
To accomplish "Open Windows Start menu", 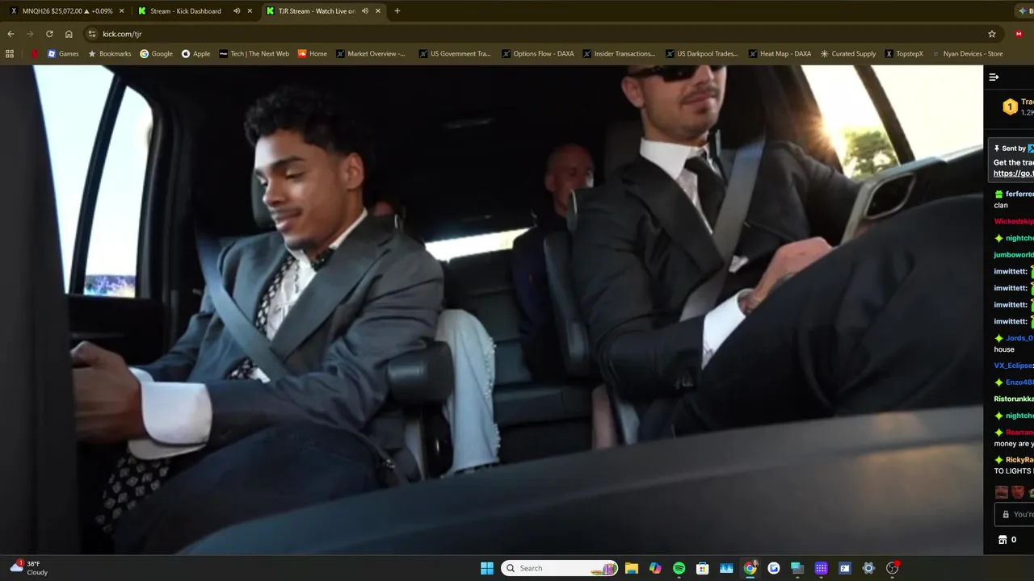I will coord(487,568).
